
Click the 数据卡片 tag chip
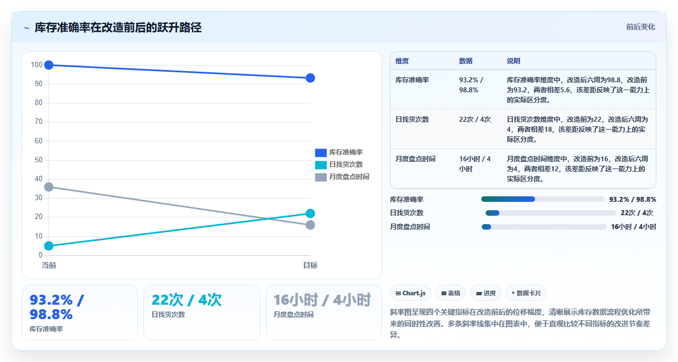coord(526,293)
